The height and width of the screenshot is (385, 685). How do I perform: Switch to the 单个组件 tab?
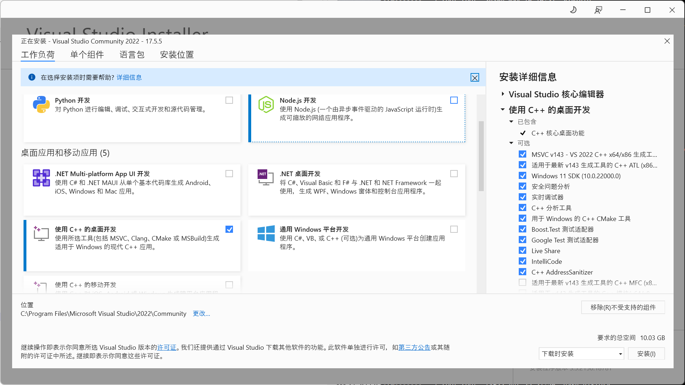point(87,55)
